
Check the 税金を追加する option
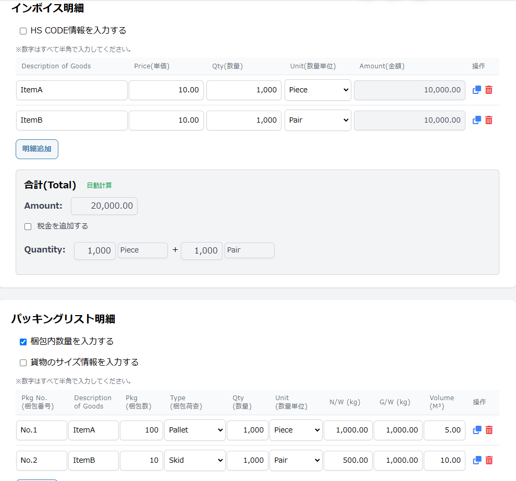pos(28,226)
